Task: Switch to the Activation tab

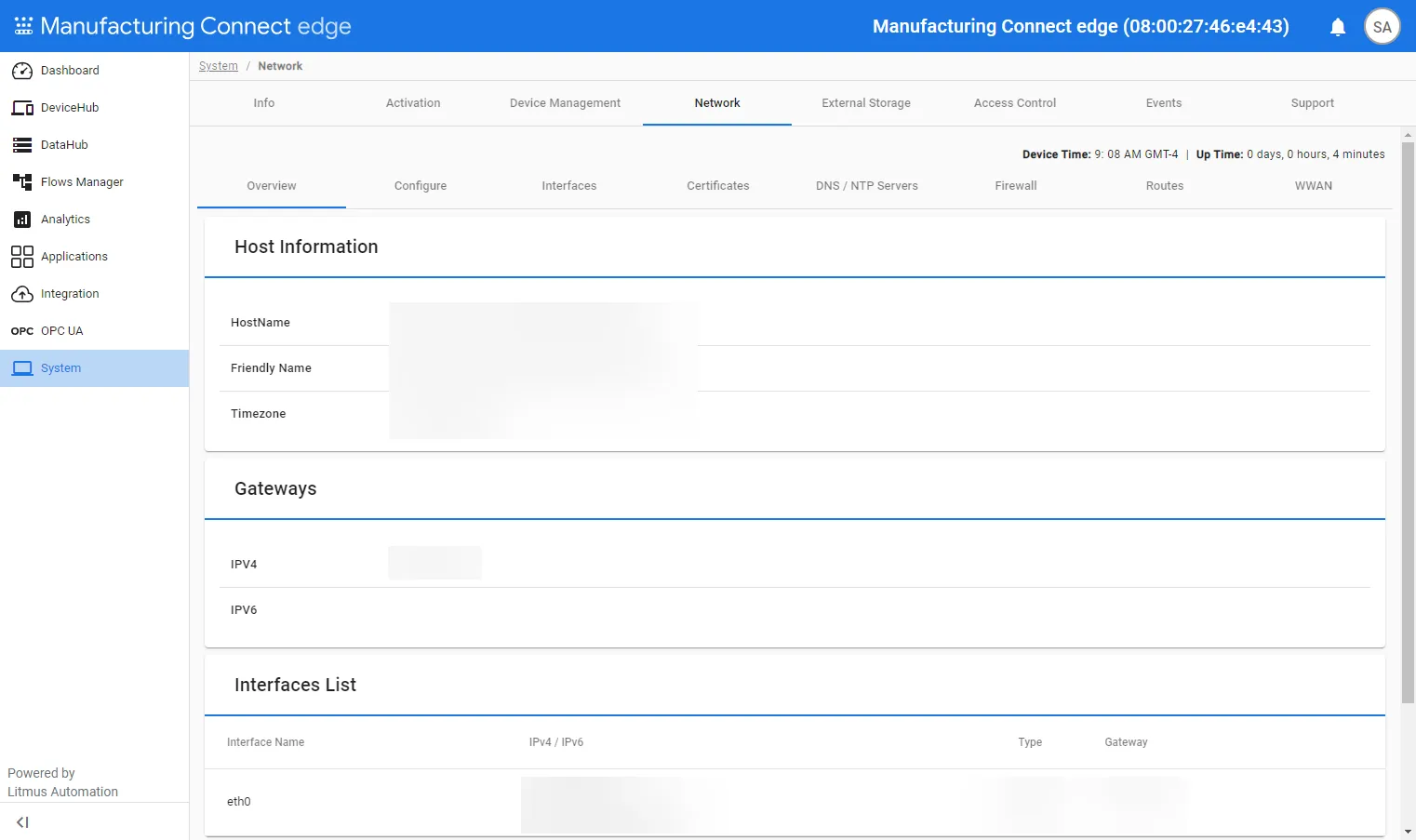Action: pos(413,103)
